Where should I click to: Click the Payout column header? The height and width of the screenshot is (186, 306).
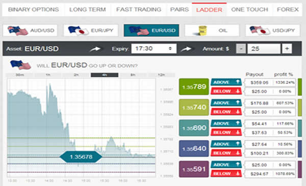tap(254, 74)
